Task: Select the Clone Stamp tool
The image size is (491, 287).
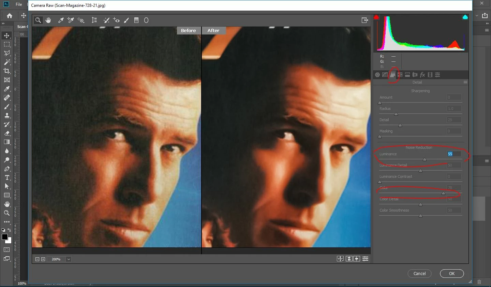Action: (7, 115)
